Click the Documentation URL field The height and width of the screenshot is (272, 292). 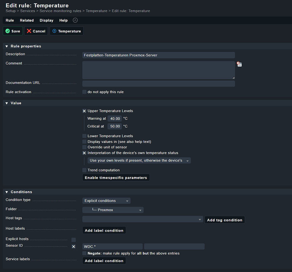[x=159, y=84]
